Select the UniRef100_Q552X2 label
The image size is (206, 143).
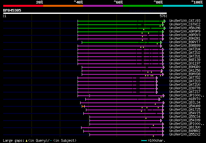click(185, 135)
